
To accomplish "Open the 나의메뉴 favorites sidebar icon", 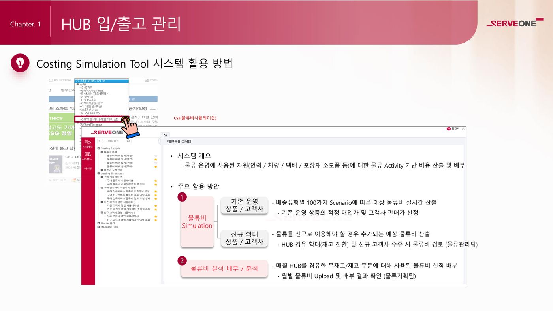I will pyautogui.click(x=88, y=143).
